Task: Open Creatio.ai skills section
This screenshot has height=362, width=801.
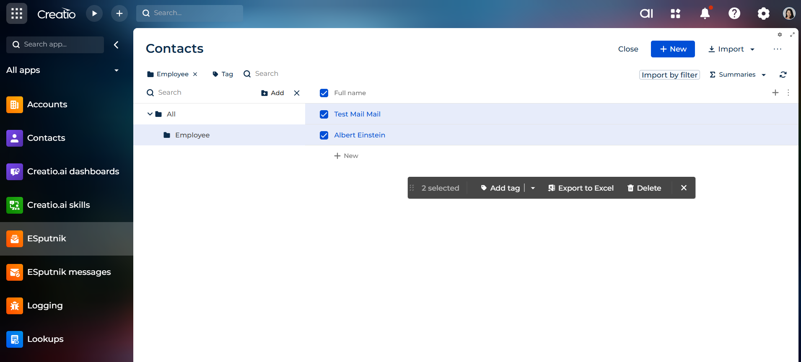Action: coord(67,205)
